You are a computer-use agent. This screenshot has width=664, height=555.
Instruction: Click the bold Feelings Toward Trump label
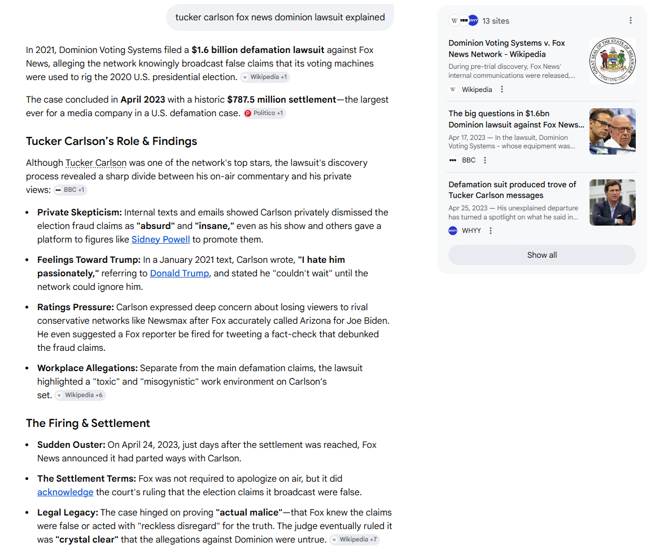click(x=89, y=259)
